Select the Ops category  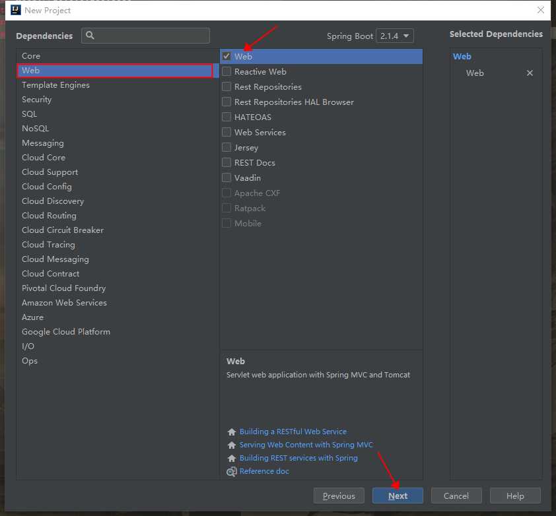pyautogui.click(x=118, y=361)
